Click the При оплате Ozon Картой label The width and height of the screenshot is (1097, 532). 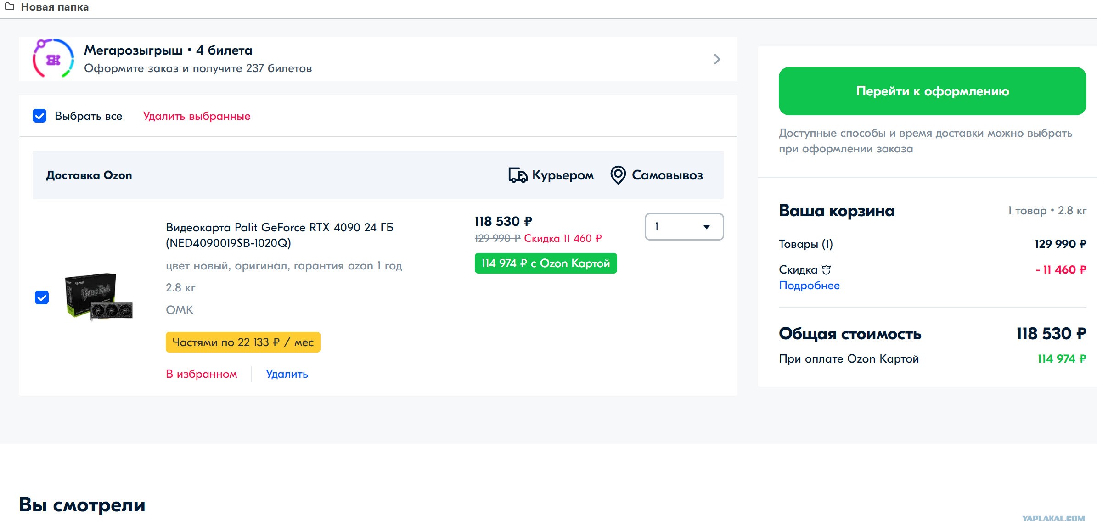tap(849, 359)
